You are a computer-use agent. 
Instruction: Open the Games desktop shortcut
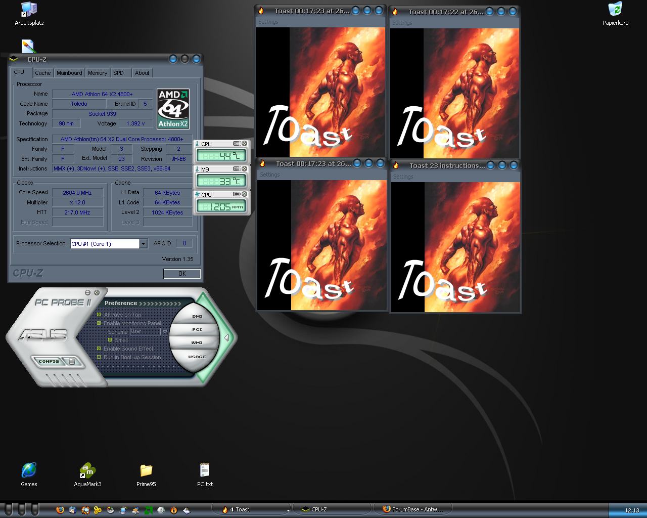(x=29, y=474)
